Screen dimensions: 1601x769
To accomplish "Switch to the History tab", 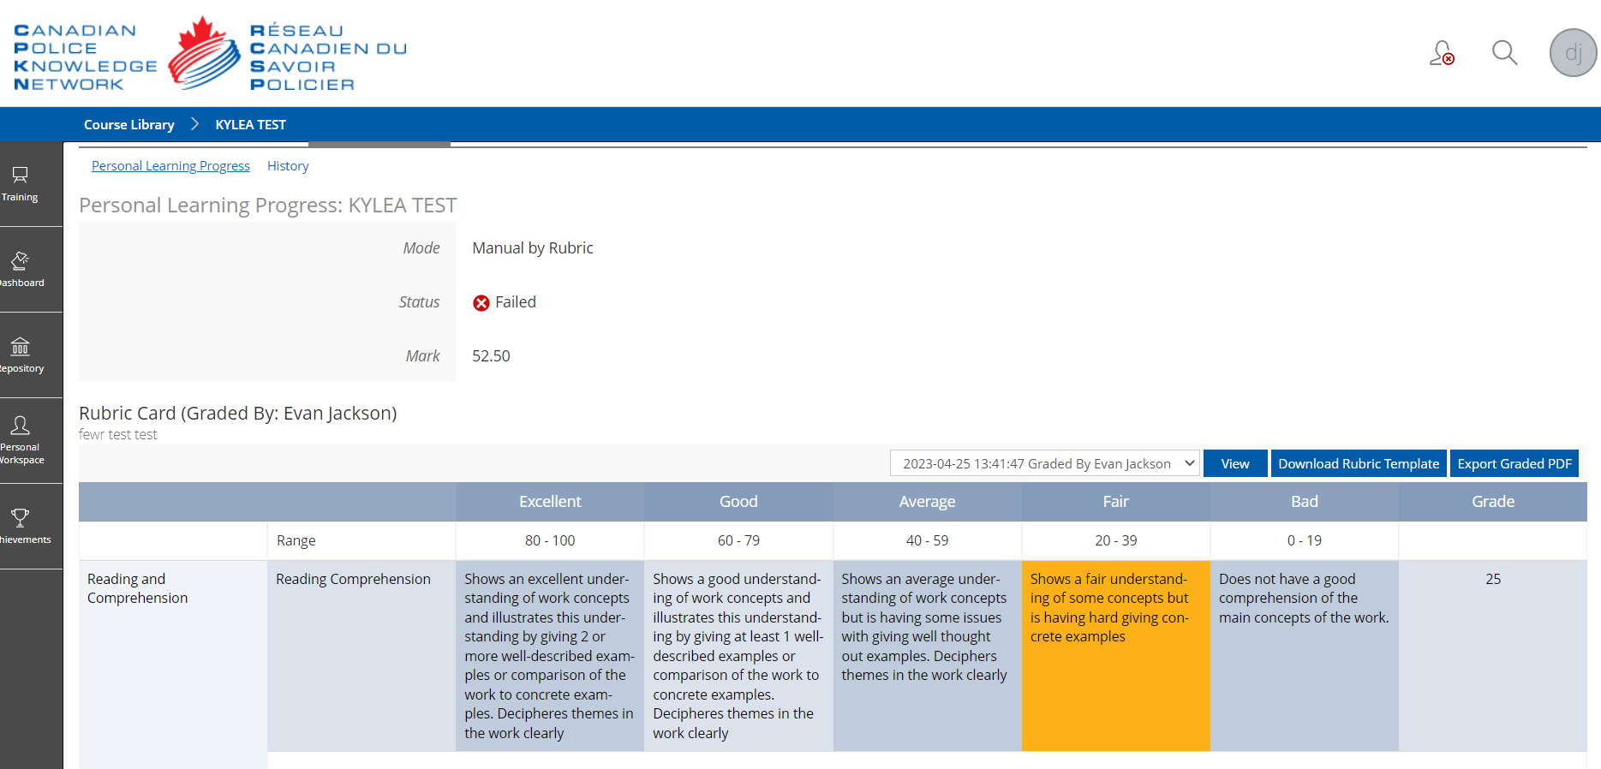I will point(288,166).
